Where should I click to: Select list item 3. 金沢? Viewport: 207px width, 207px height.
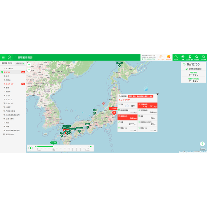(x=13, y=76)
